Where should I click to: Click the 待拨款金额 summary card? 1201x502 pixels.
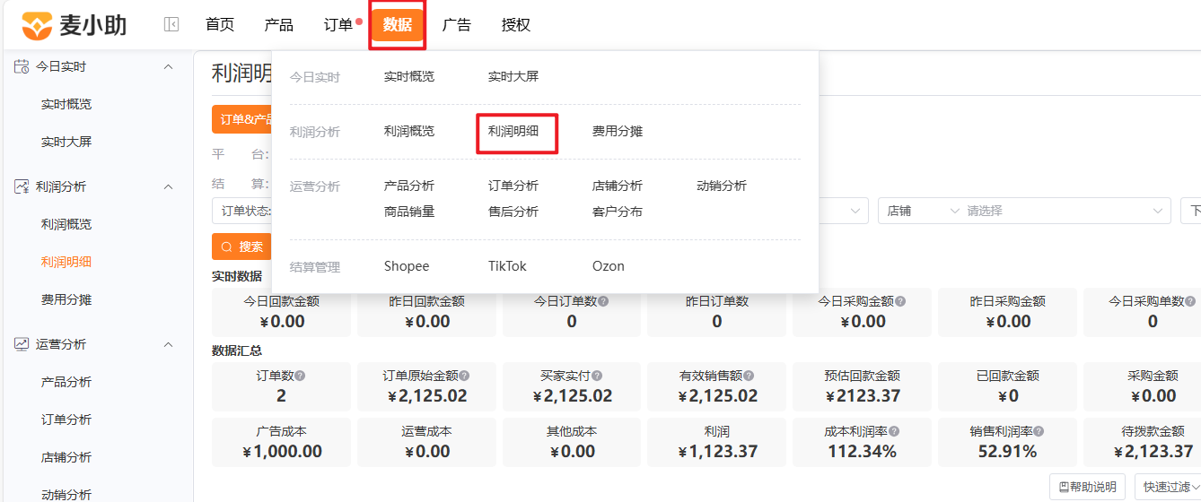(1142, 442)
